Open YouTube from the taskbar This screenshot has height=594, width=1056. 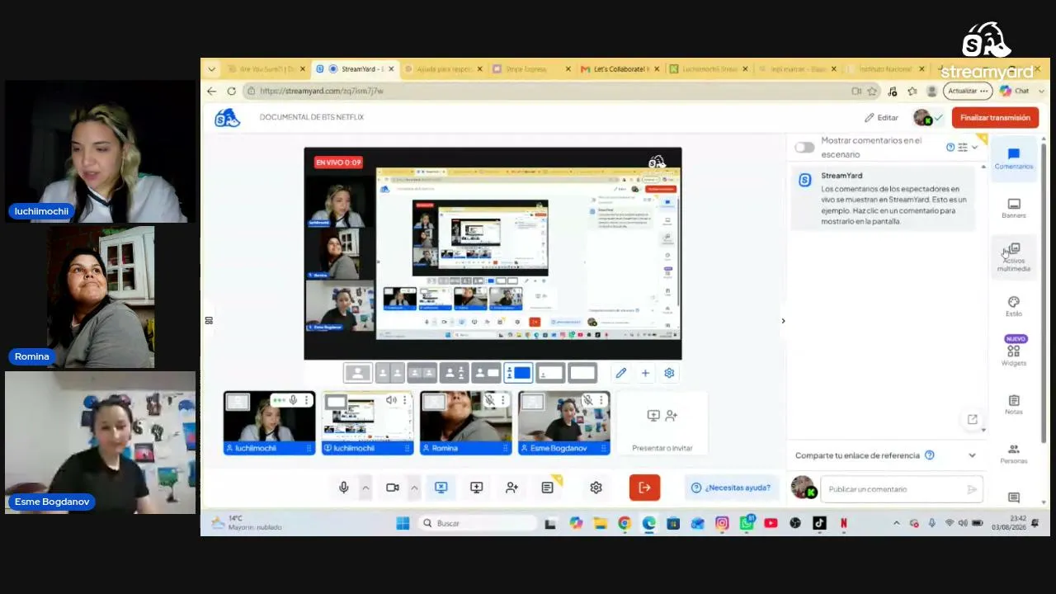coord(771,523)
